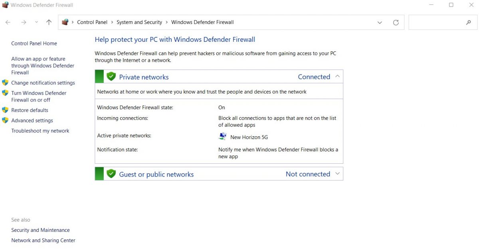Open Advanced settings
This screenshot has height=249, width=479.
click(x=32, y=121)
